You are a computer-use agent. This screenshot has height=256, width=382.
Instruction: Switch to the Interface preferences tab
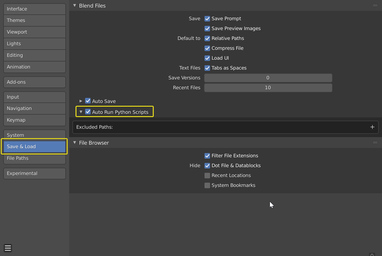(x=34, y=9)
